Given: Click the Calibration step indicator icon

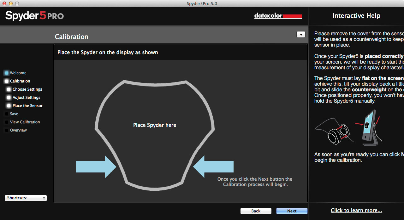Looking at the screenshot, I should pos(7,81).
